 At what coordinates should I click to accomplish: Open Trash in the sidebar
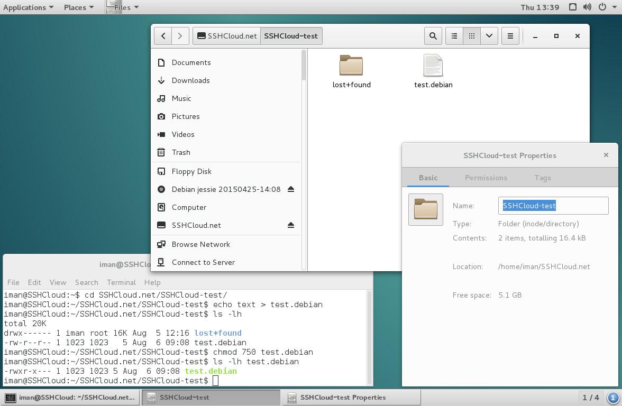[x=181, y=152]
